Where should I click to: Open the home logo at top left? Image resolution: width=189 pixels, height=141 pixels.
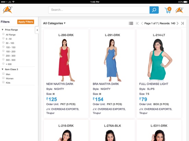tap(8, 10)
